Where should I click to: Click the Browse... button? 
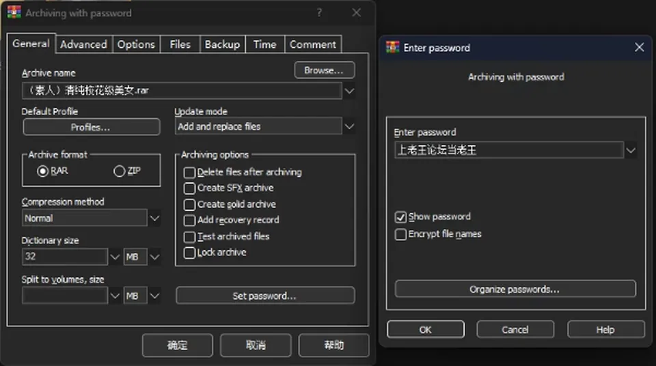pyautogui.click(x=324, y=70)
